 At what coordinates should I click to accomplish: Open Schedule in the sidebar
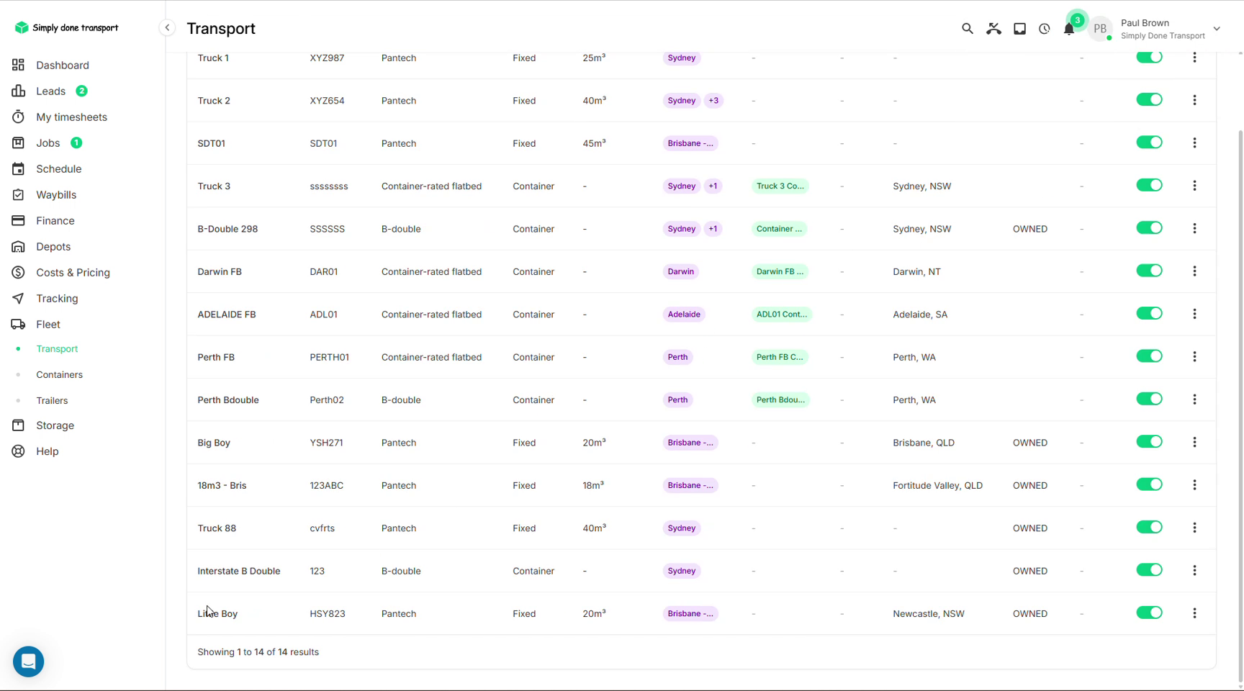coord(58,168)
